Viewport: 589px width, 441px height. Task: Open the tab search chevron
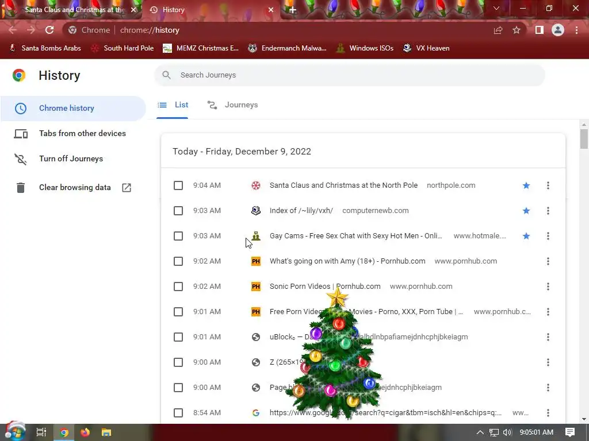[x=496, y=8]
